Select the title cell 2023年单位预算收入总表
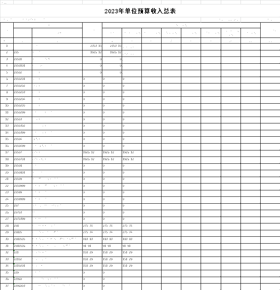The image size is (280, 290). pos(140,11)
